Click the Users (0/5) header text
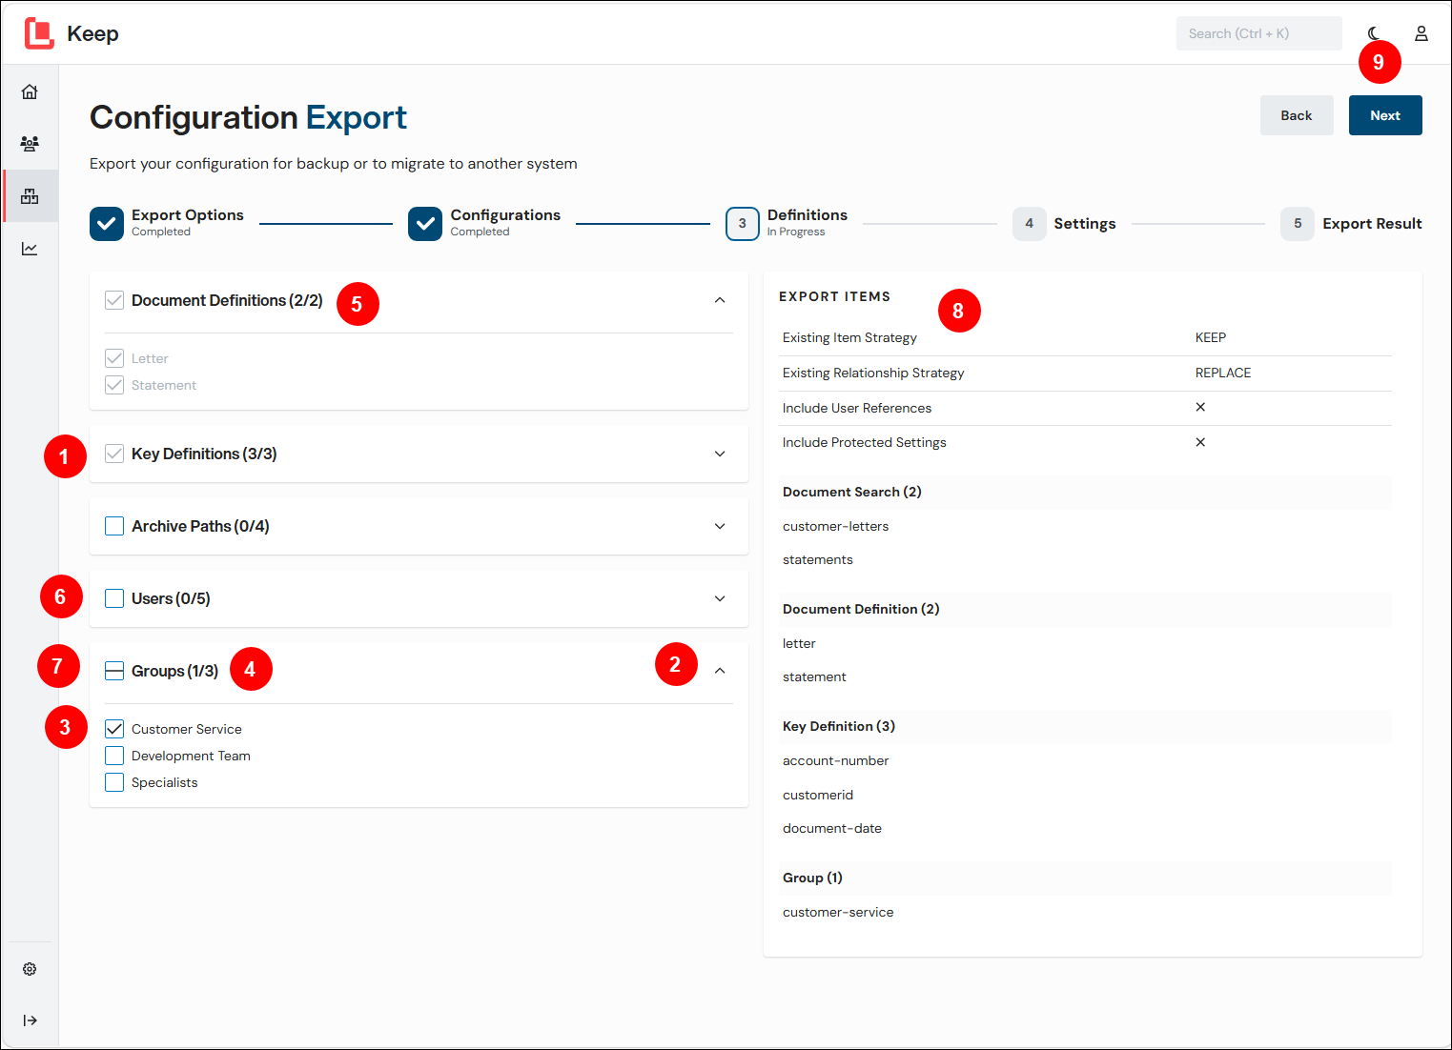1452x1050 pixels. [171, 598]
